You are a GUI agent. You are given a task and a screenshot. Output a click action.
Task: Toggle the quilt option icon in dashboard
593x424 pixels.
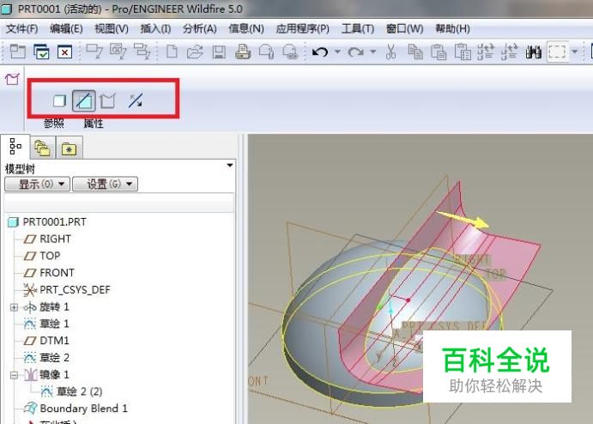[x=108, y=101]
